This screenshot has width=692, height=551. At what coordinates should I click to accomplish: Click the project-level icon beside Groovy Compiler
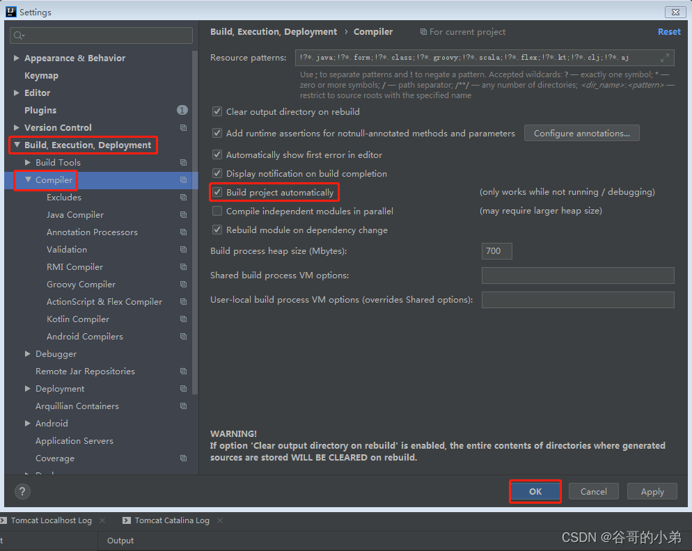(184, 285)
